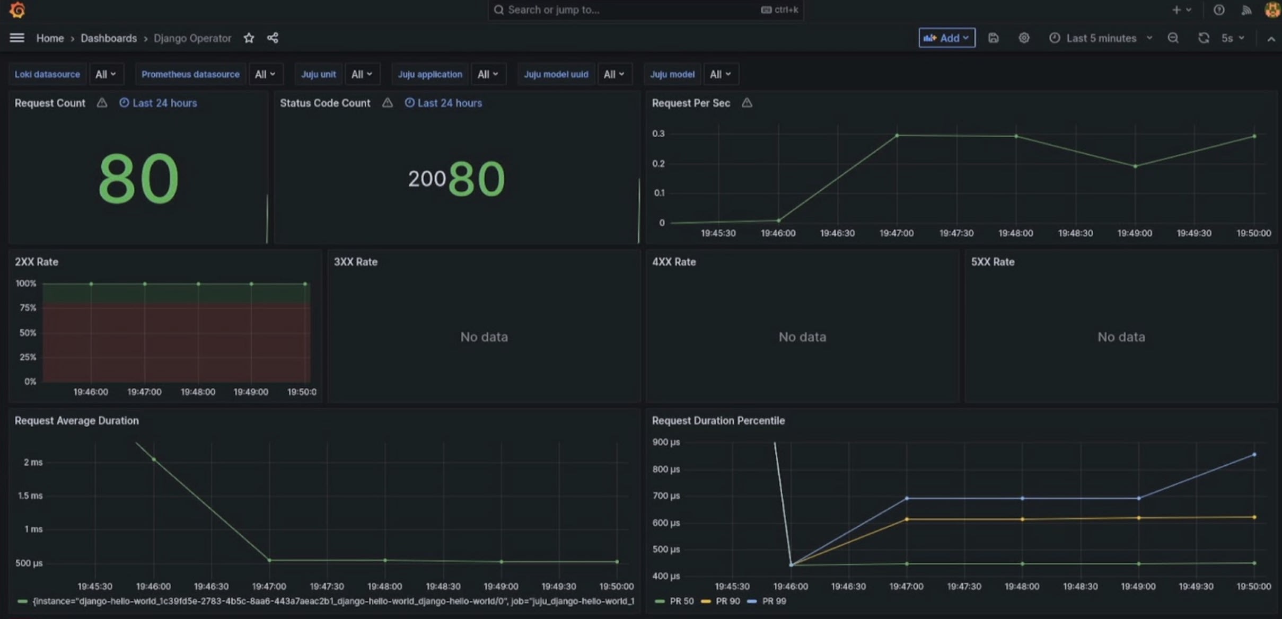Open the Juju model uuid All dropdown

[614, 74]
